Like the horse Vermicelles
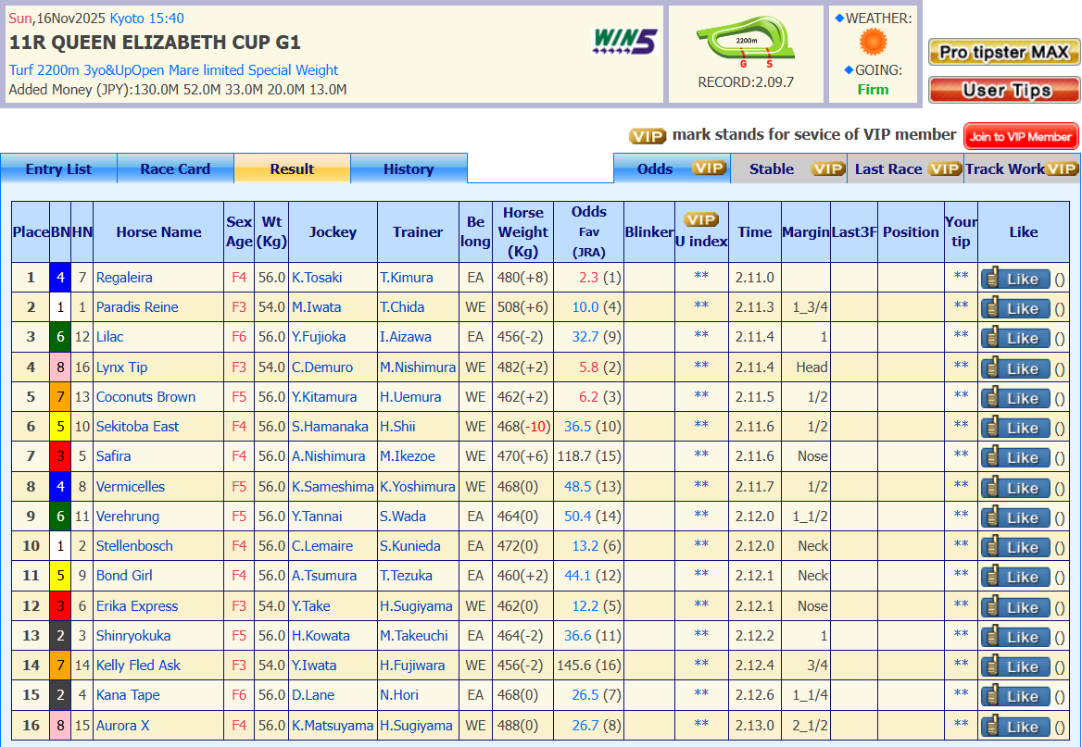 [x=1015, y=488]
